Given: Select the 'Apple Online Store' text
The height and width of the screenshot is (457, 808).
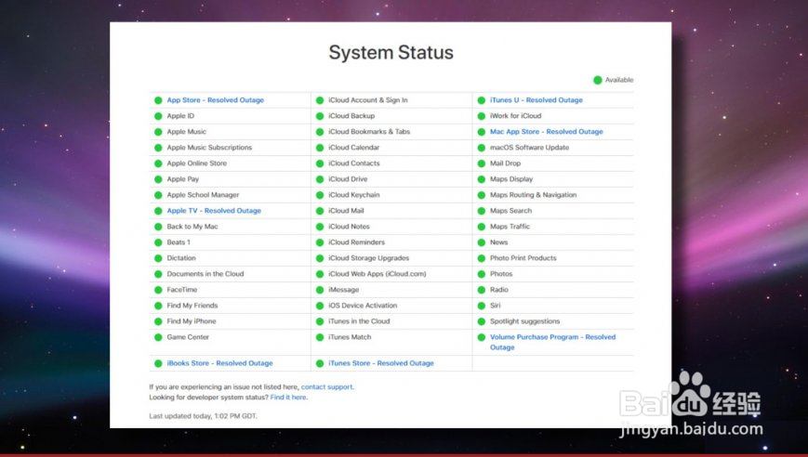Looking at the screenshot, I should click(x=197, y=163).
